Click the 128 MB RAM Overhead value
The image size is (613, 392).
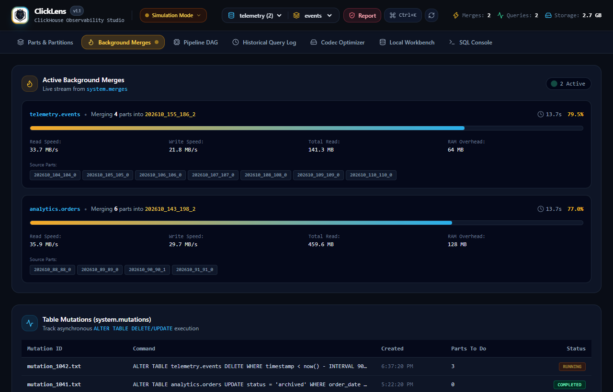457,244
